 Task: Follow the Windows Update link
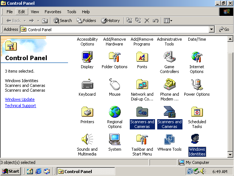(x=20, y=99)
